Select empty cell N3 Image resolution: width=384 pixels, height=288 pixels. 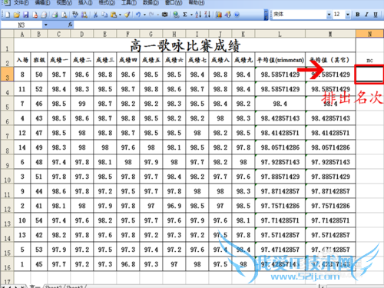pyautogui.click(x=369, y=74)
